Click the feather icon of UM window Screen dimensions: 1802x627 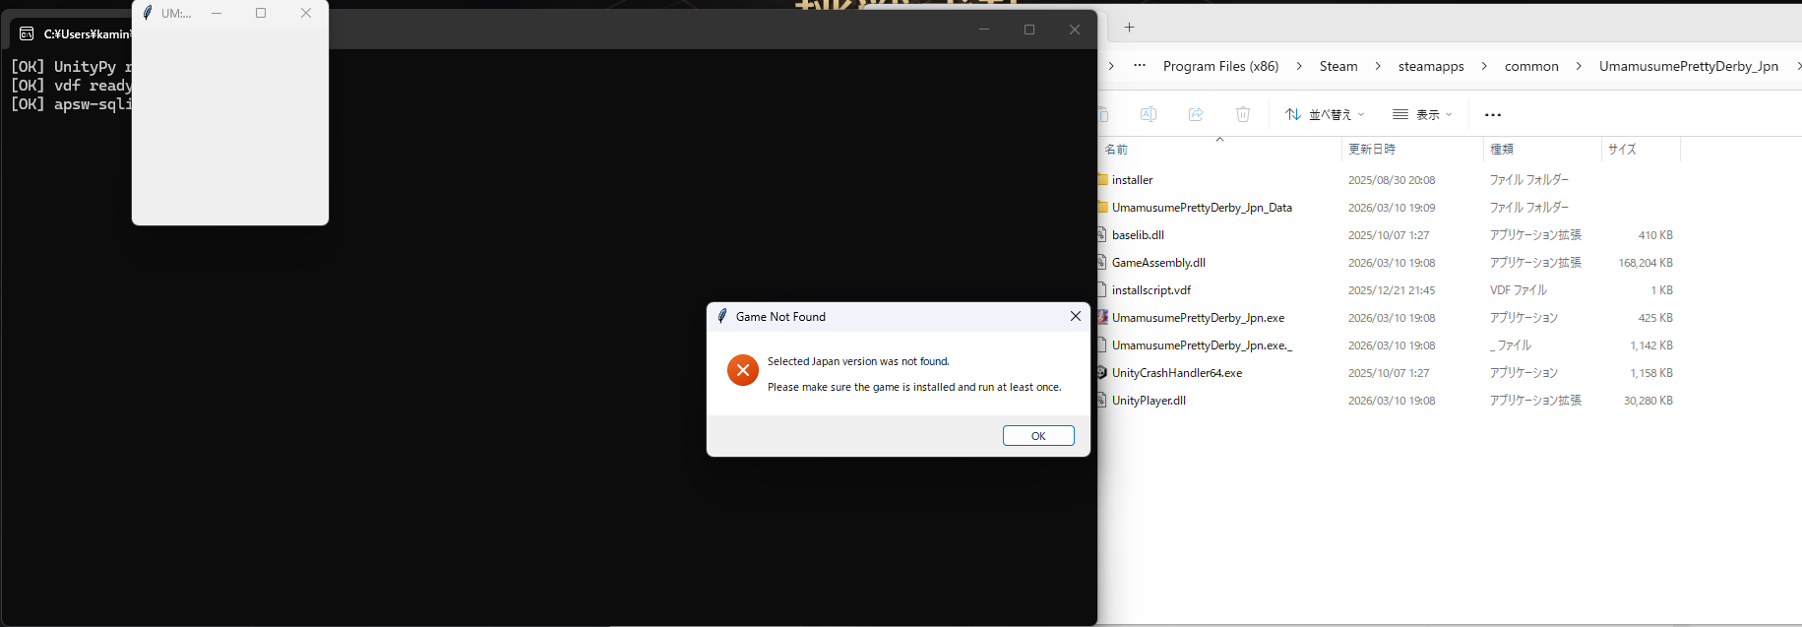click(148, 13)
